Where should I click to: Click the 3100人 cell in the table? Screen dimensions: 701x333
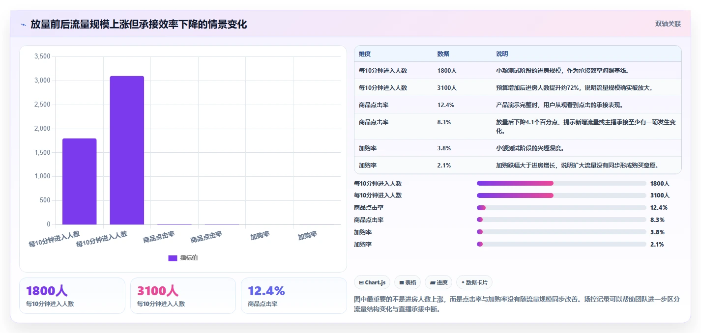click(x=447, y=88)
